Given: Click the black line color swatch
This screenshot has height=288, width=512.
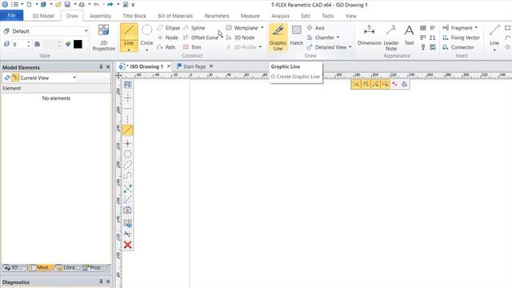Looking at the screenshot, I should pyautogui.click(x=78, y=44).
